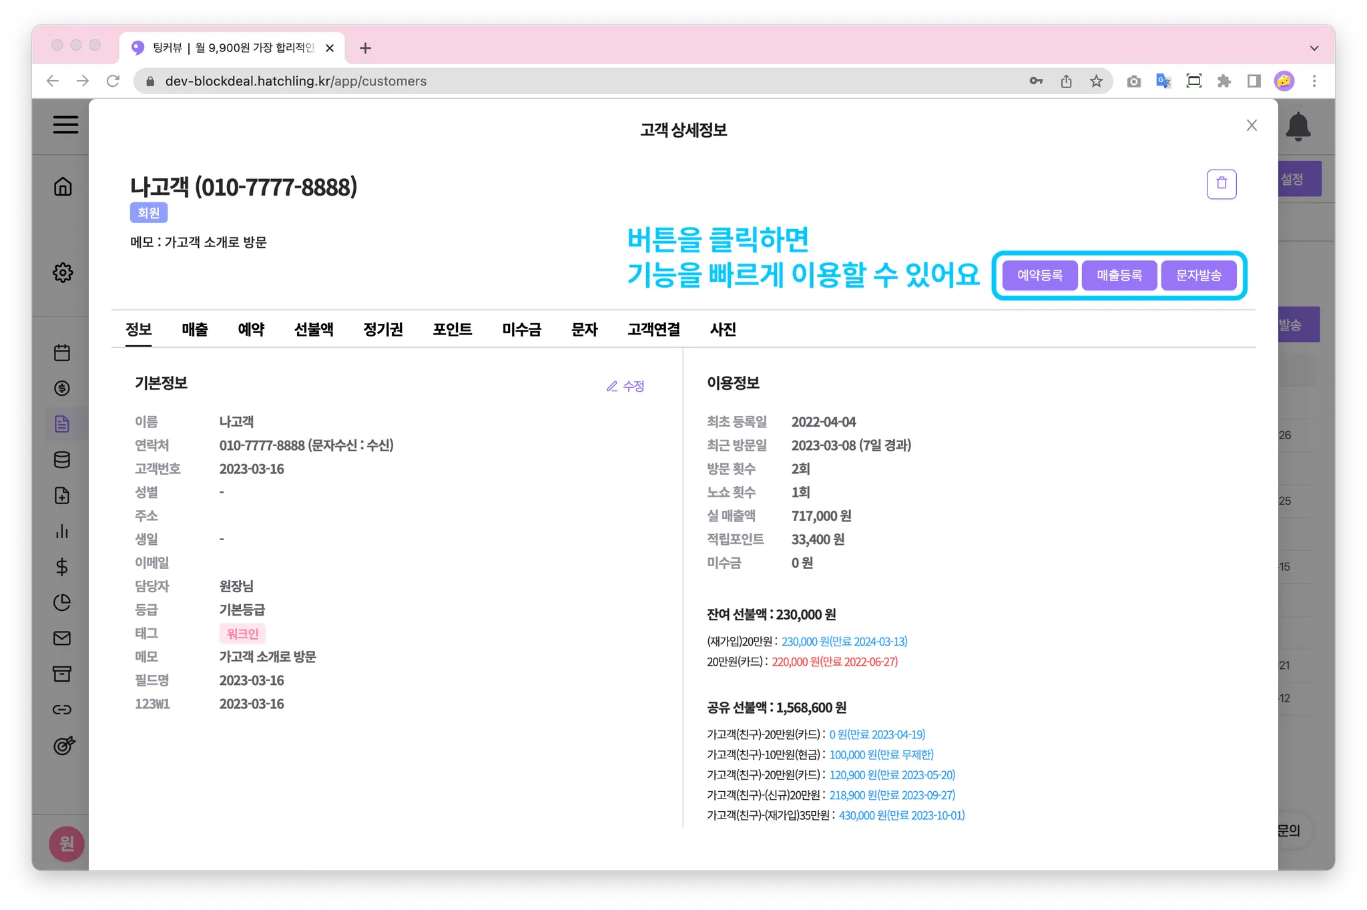
Task: Click the link chain sidebar icon
Action: coord(62,710)
